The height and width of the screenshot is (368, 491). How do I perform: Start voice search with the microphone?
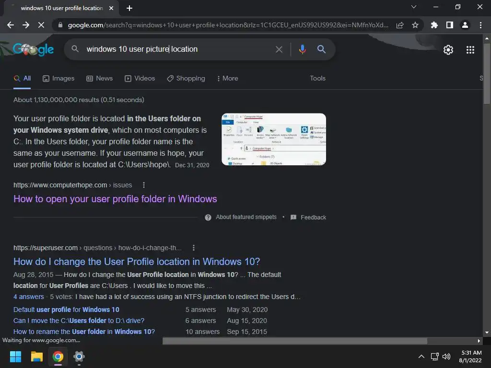302,49
